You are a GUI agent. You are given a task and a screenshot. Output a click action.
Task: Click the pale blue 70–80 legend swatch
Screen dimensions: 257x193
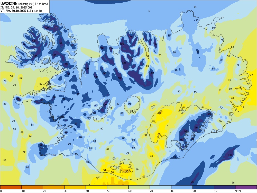(x=160, y=187)
